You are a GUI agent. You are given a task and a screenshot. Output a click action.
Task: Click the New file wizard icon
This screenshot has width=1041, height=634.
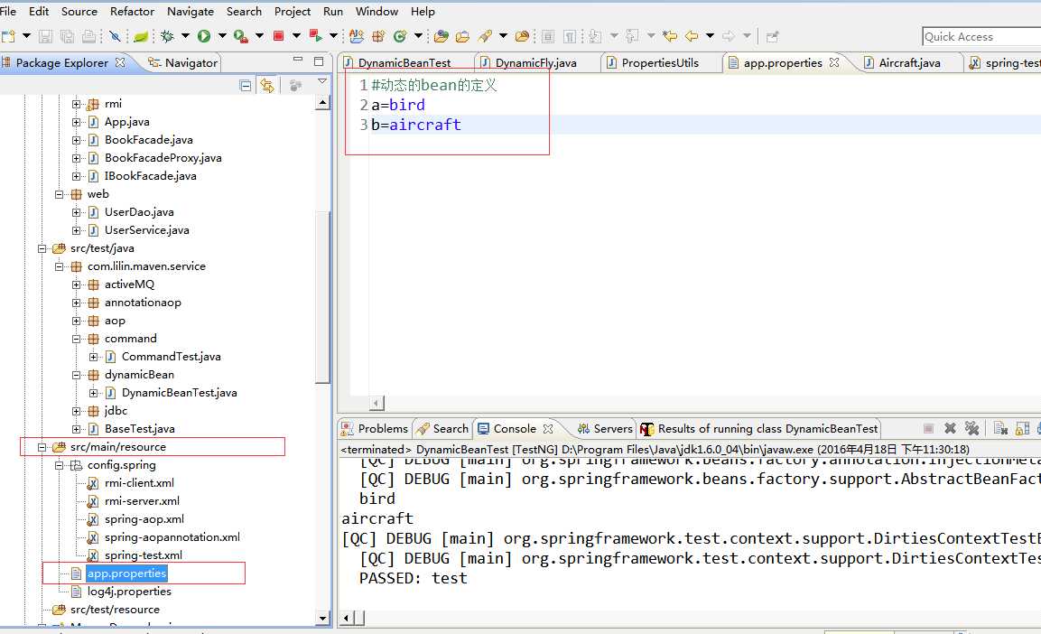8,36
